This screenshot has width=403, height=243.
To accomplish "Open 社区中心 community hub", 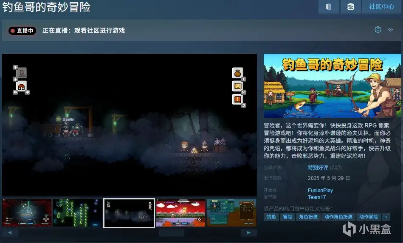I will pos(382,7).
